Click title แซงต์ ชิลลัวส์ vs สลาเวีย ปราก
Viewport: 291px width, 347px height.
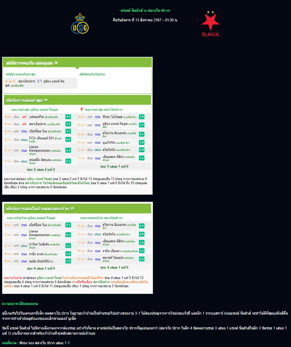pyautogui.click(x=145, y=11)
